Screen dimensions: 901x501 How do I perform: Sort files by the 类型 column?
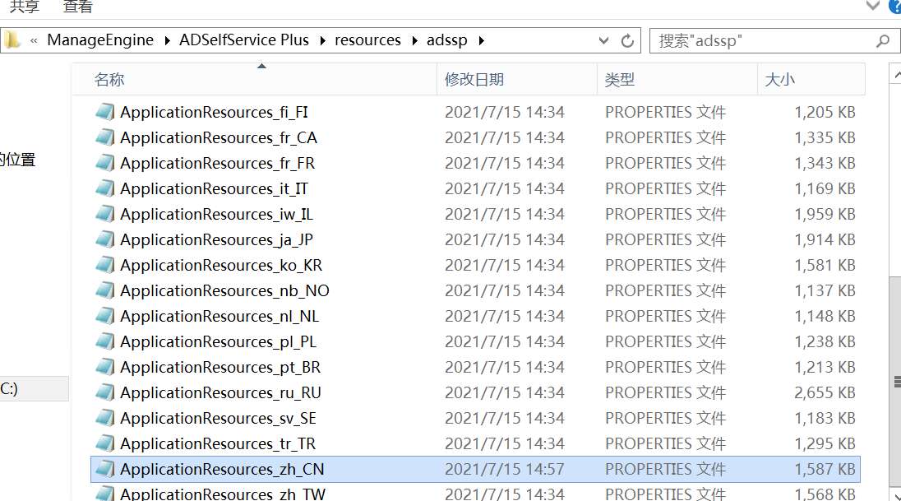[677, 79]
